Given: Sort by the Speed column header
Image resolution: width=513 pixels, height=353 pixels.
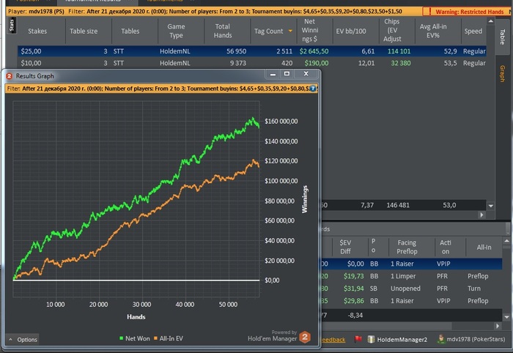Looking at the screenshot, I should point(473,31).
